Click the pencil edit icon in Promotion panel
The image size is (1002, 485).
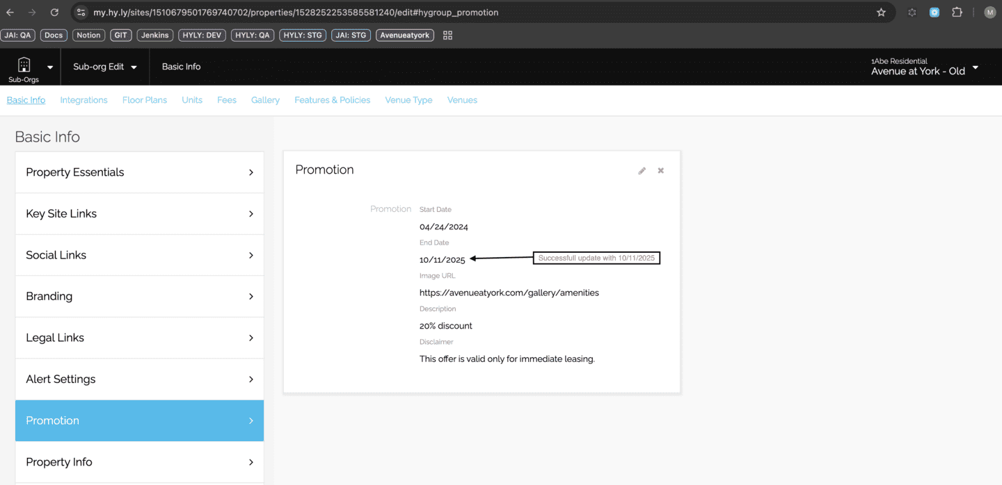coord(642,171)
